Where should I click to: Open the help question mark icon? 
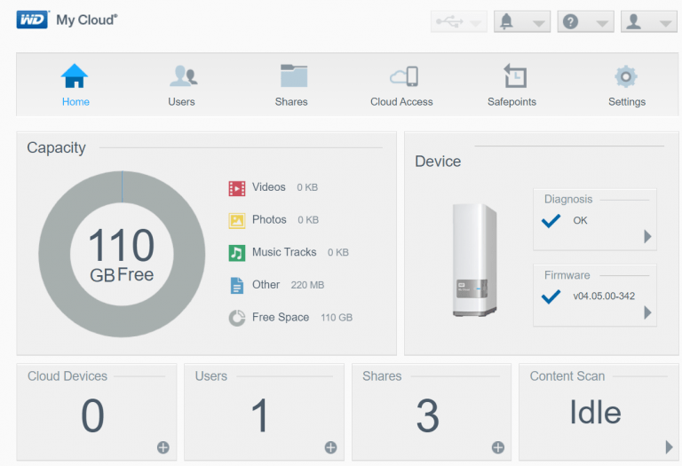(x=570, y=21)
